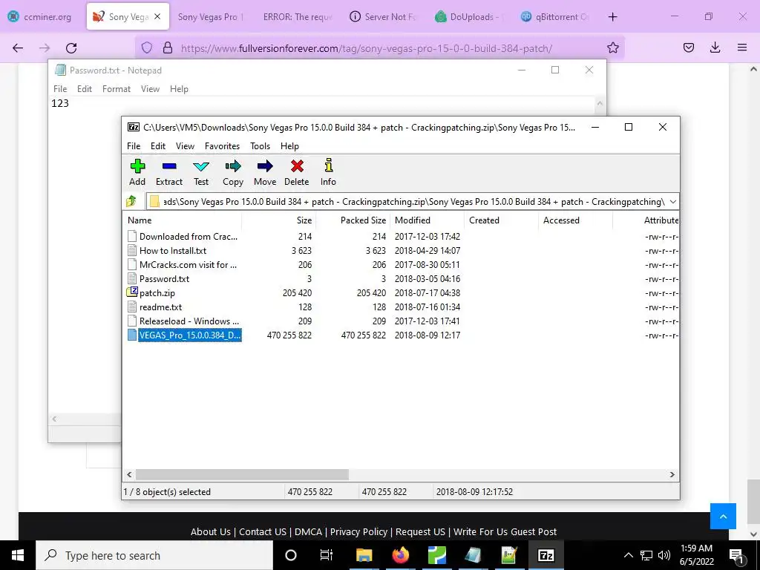
Task: Click right arrow of 7-Zip horizontal scrollbar
Action: pyautogui.click(x=672, y=474)
